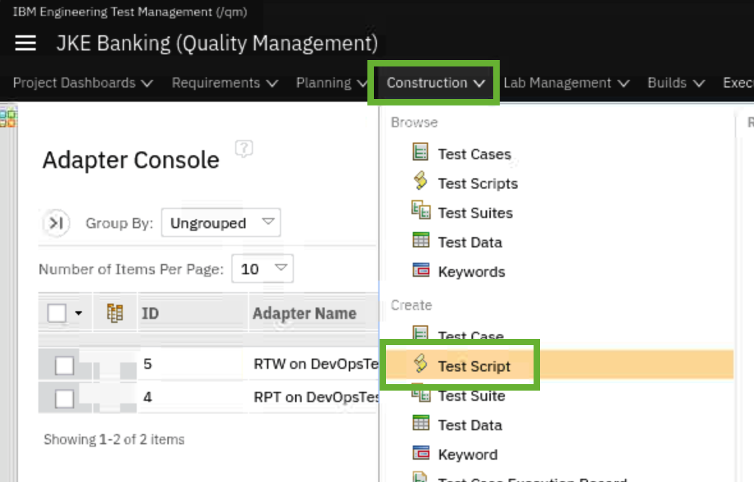Sort by the Adapter Name column header
This screenshot has width=754, height=482.
304,313
